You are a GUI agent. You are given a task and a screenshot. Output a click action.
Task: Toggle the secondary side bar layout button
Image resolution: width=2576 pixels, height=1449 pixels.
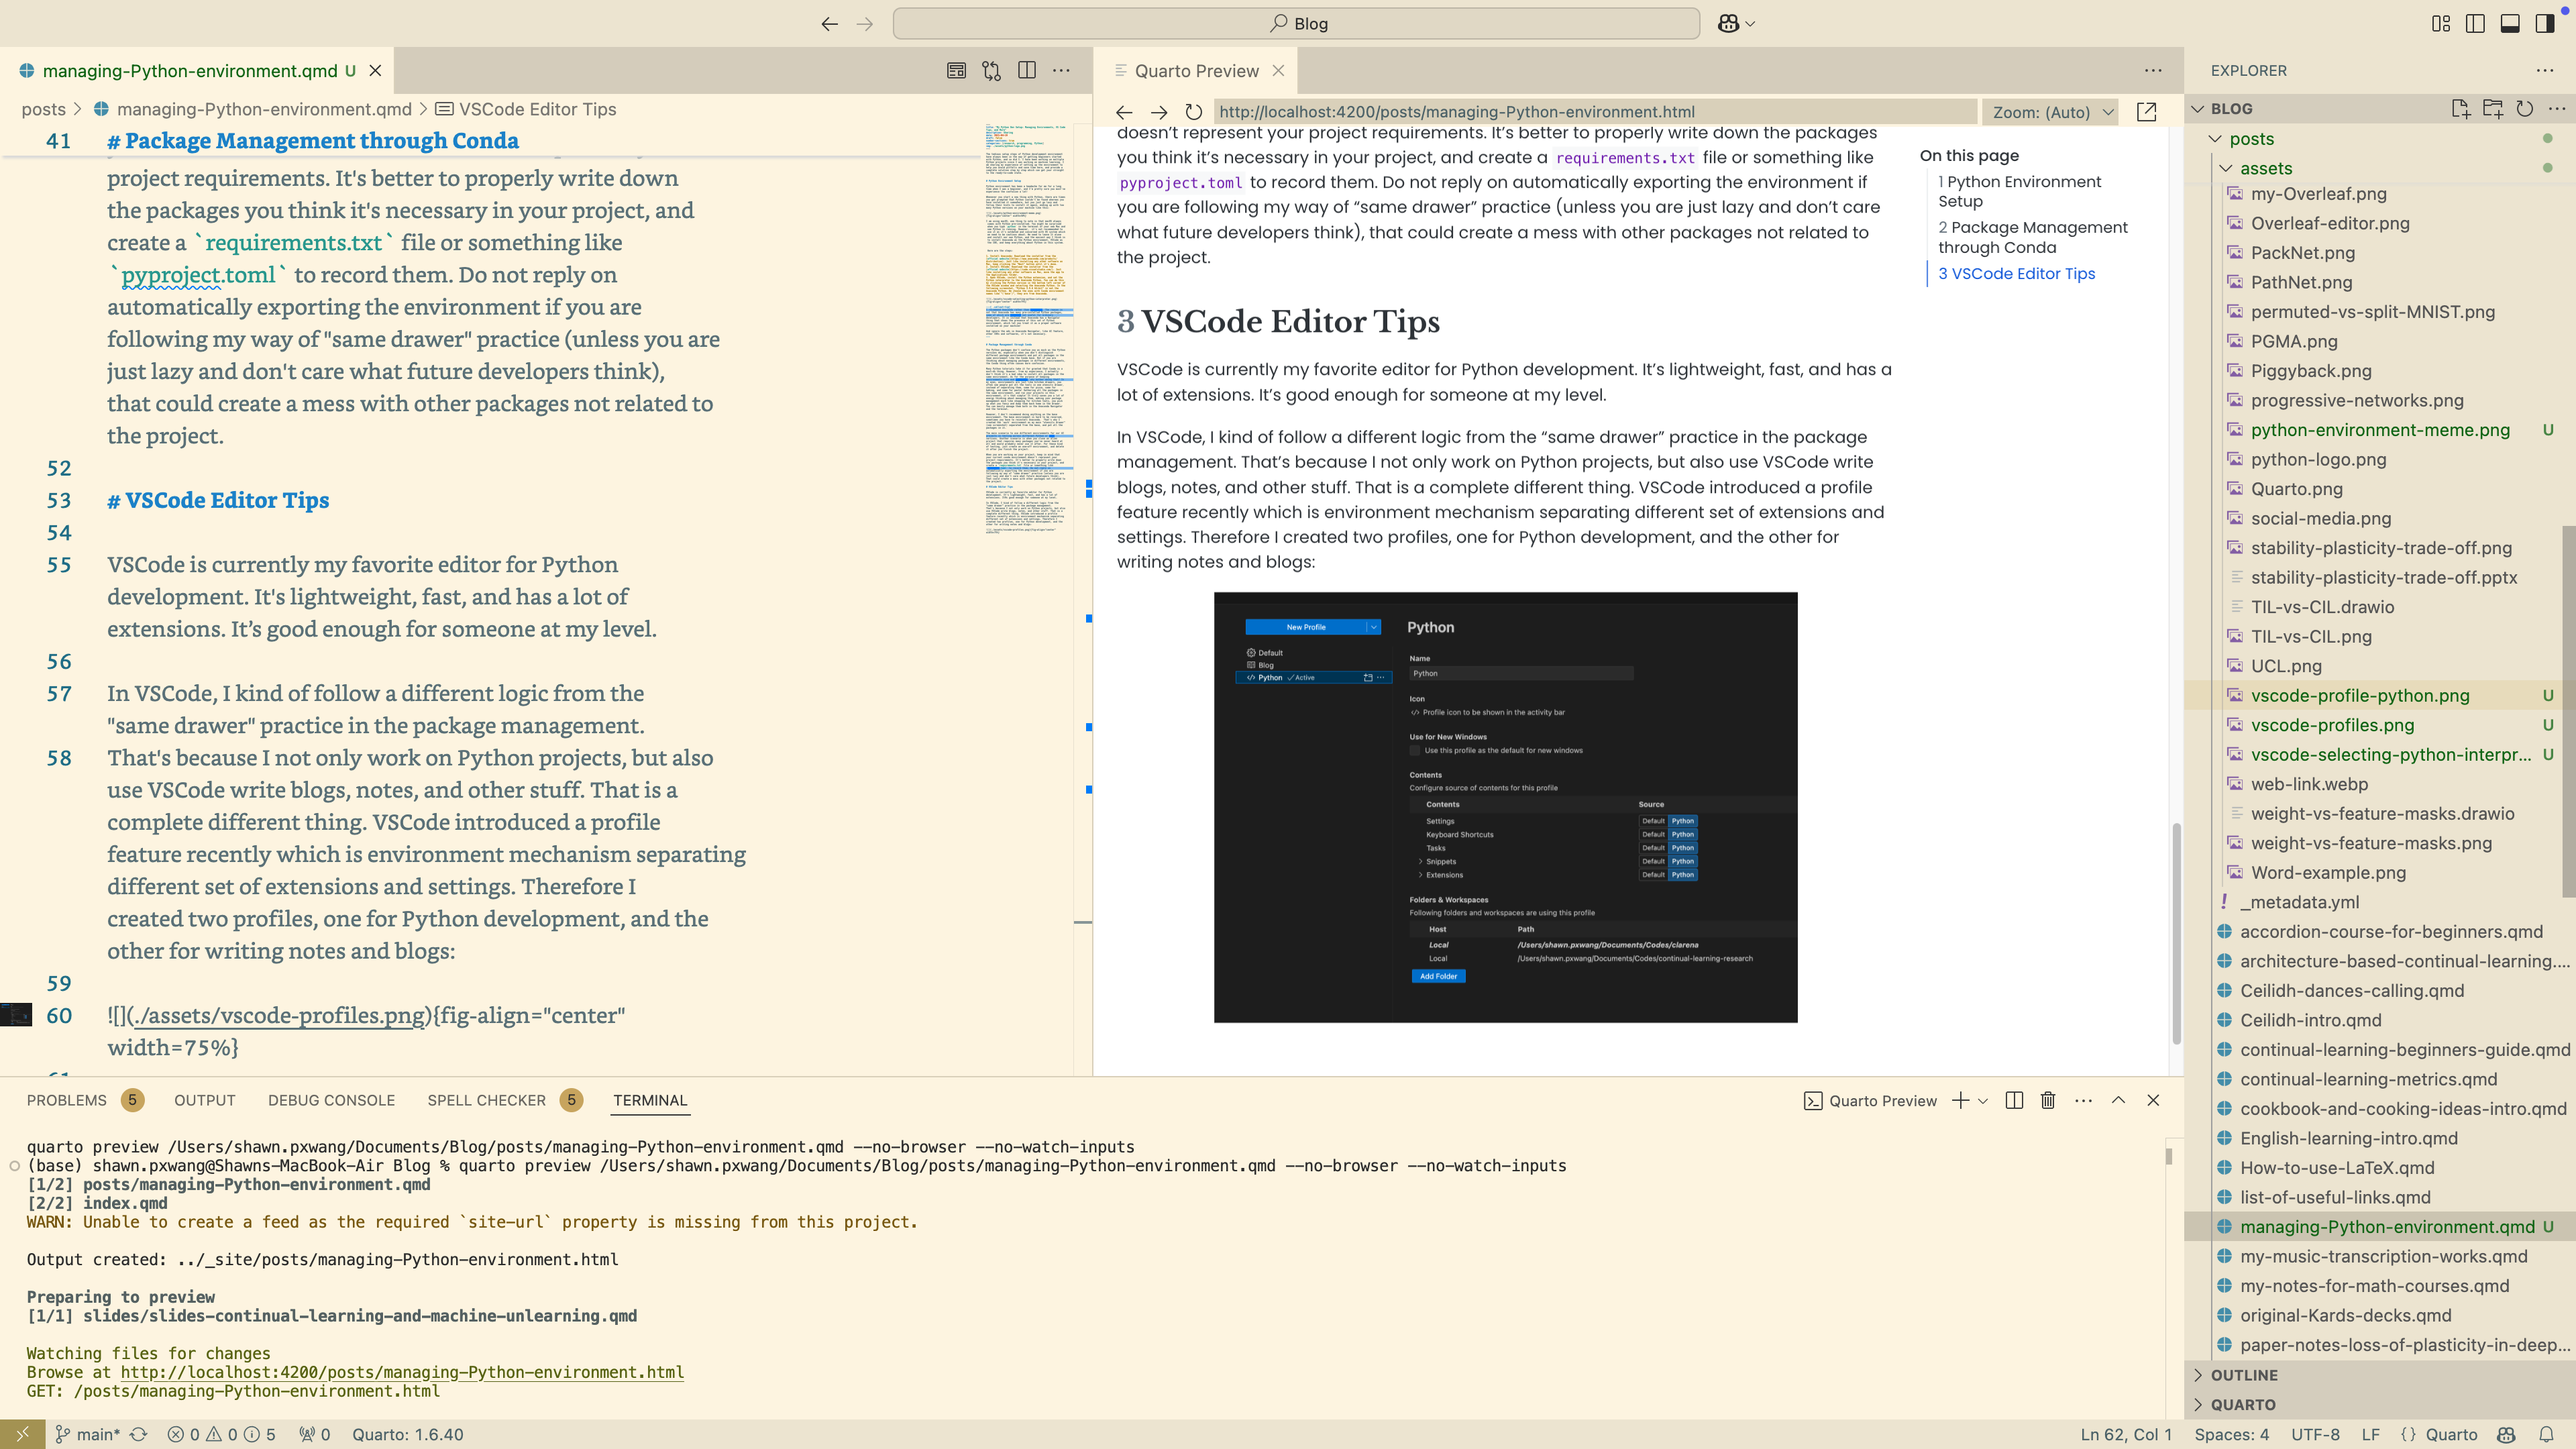coord(2545,24)
